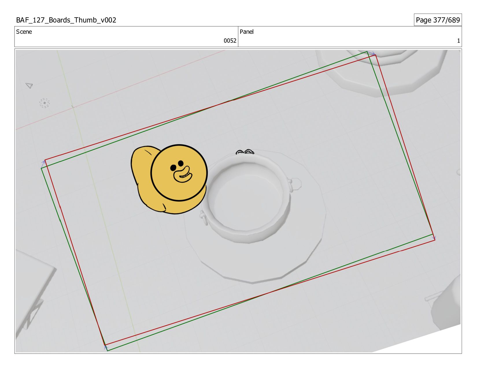Click the panel number 1

tap(458, 41)
